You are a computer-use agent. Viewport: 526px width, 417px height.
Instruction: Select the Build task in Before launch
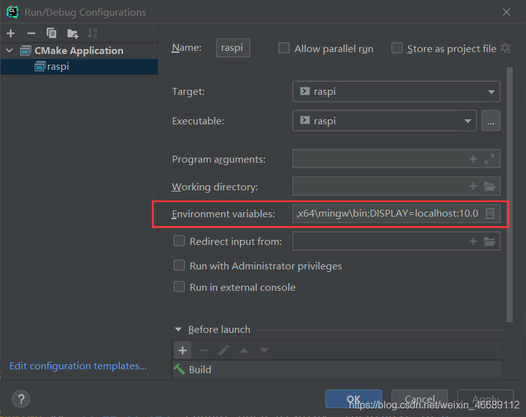[x=337, y=369]
